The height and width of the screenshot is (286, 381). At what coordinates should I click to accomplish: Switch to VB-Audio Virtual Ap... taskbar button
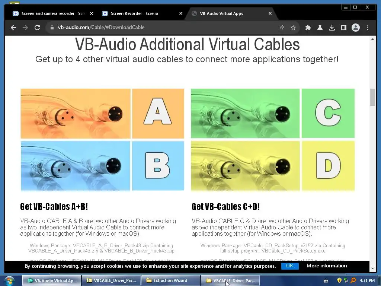pos(51,281)
